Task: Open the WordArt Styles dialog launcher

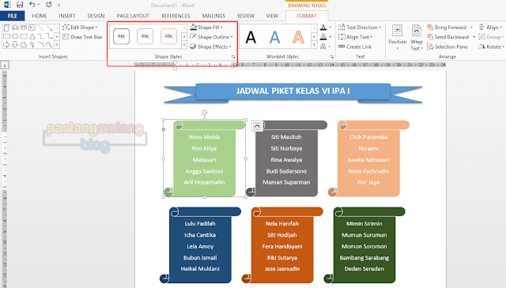Action: pyautogui.click(x=332, y=57)
